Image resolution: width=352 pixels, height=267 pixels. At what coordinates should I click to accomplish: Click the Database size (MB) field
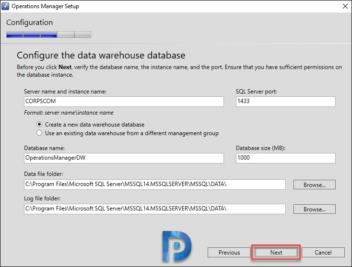[285, 158]
